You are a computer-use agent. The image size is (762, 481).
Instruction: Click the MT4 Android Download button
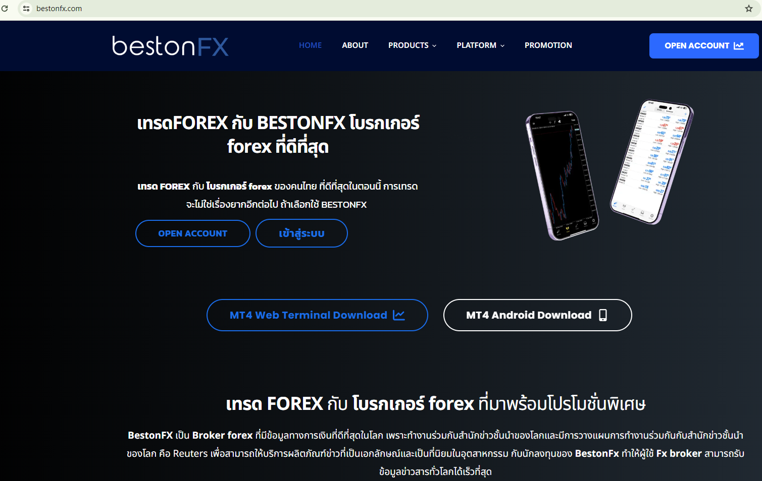537,315
